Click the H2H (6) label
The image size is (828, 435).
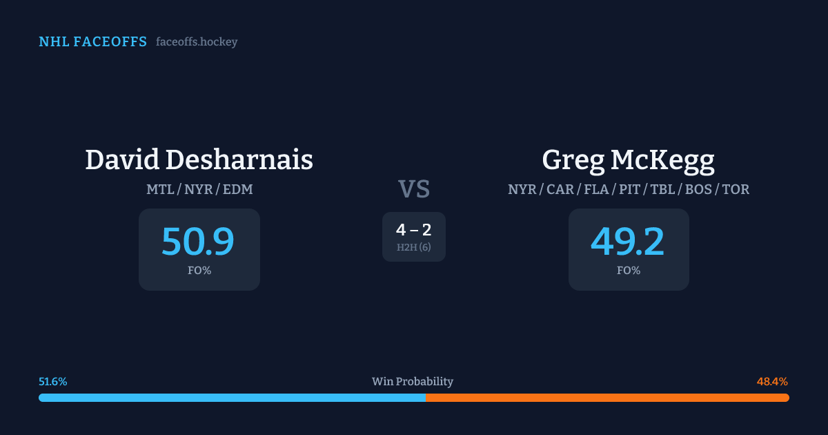pyautogui.click(x=414, y=247)
